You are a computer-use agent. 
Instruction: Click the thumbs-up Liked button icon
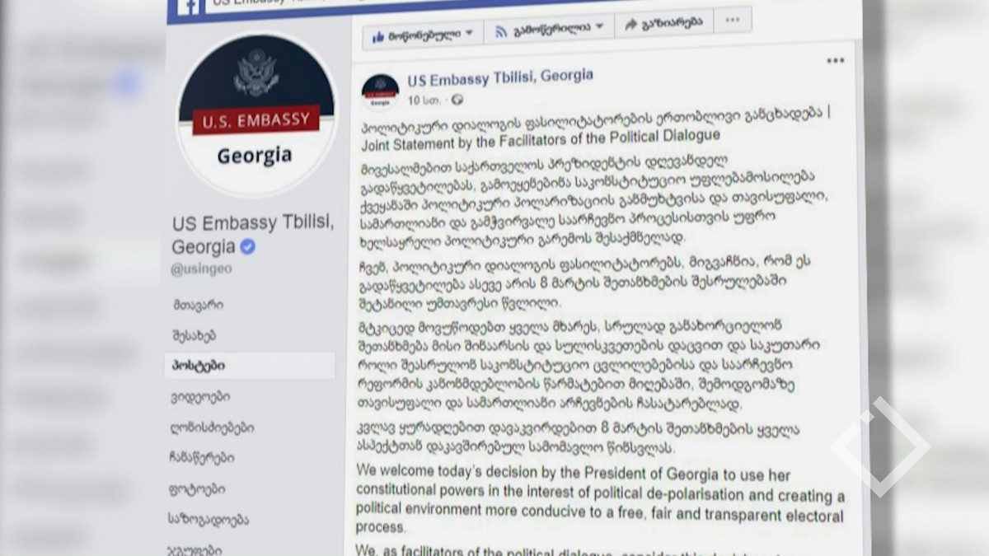[x=378, y=35]
